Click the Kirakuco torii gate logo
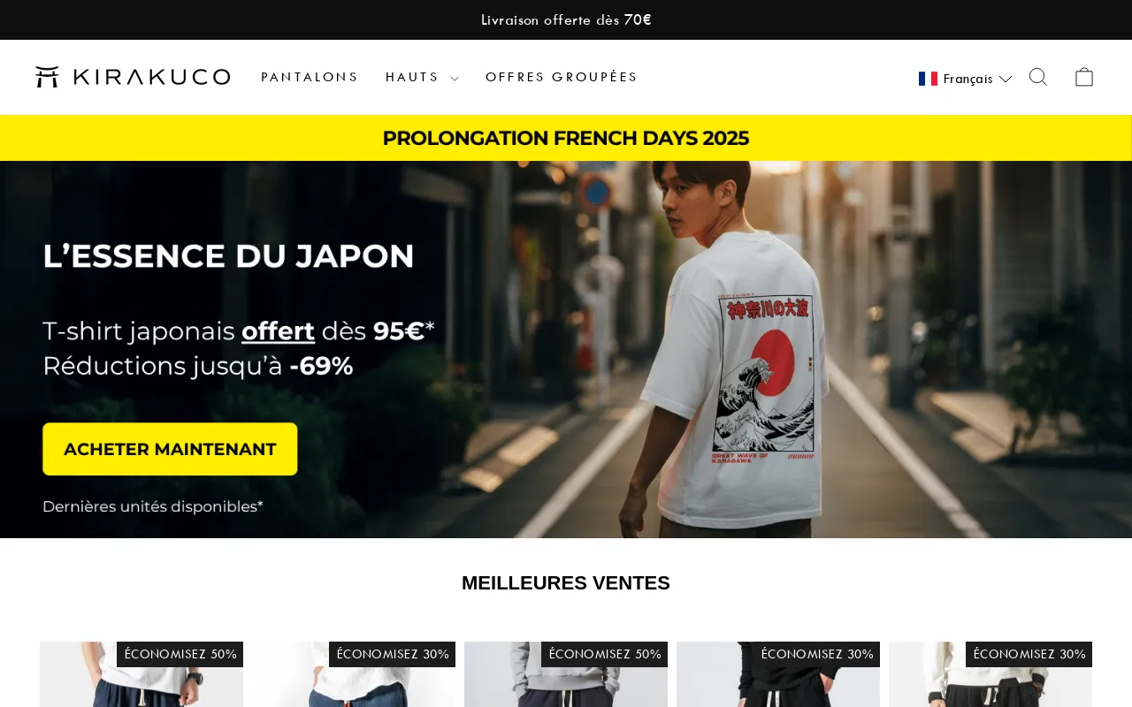The height and width of the screenshot is (707, 1132). (47, 77)
